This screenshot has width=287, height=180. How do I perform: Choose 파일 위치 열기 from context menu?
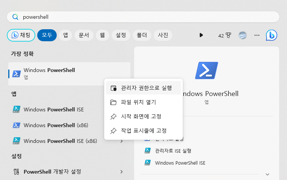click(x=143, y=102)
